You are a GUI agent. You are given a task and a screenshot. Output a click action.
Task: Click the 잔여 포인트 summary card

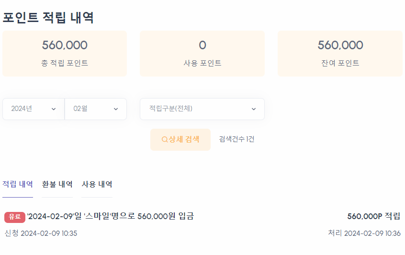pyautogui.click(x=340, y=54)
